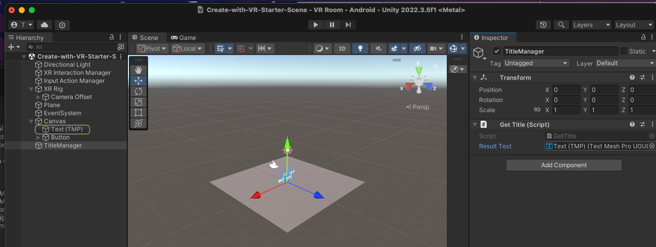
Task: Toggle the Static checkbox
Action: pyautogui.click(x=624, y=51)
